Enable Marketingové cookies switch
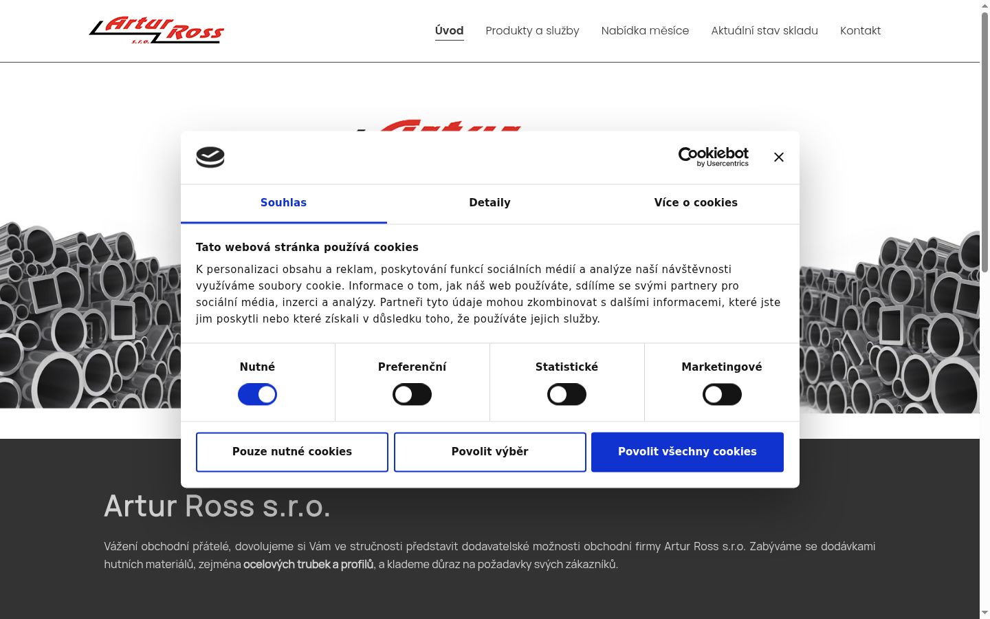 (722, 395)
